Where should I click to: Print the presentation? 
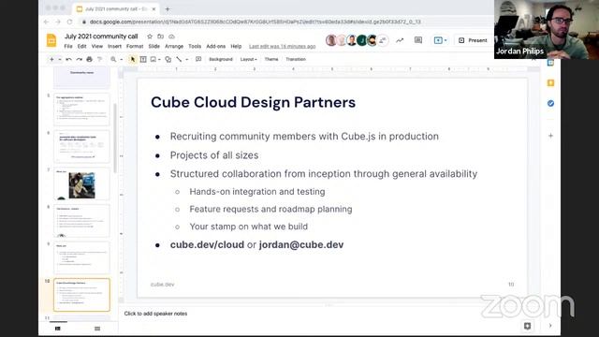coord(90,59)
